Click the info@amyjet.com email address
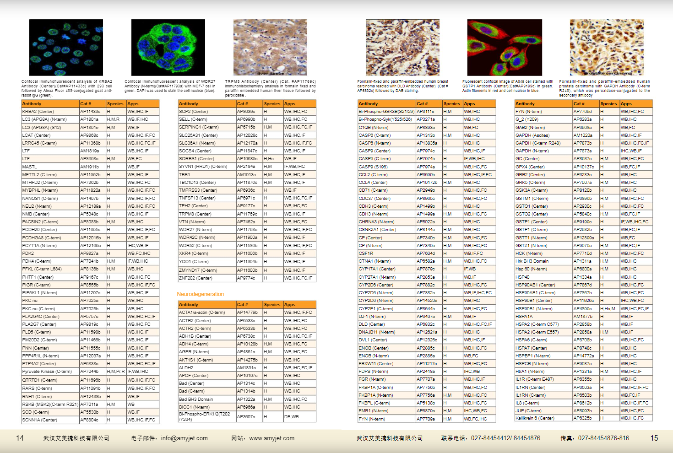 [x=184, y=438]
